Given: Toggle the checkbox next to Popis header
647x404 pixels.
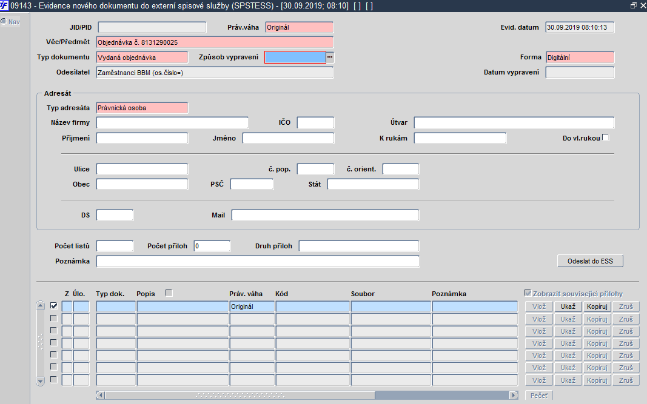Looking at the screenshot, I should coord(169,293).
